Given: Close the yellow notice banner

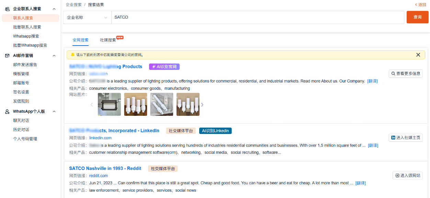Looking at the screenshot, I should (418, 55).
